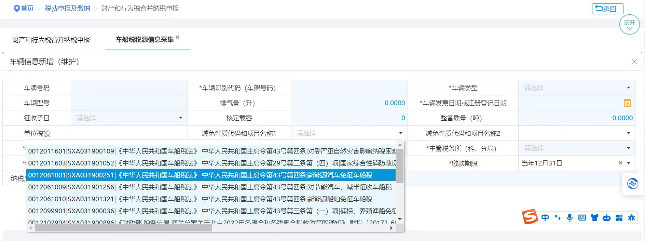Click the dropdown list horizontal scrollbar
The height and width of the screenshot is (241, 645).
(123, 228)
